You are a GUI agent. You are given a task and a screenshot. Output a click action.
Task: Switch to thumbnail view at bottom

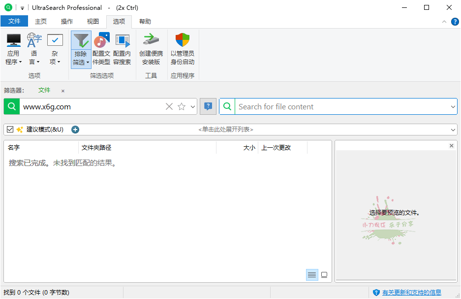[324, 275]
